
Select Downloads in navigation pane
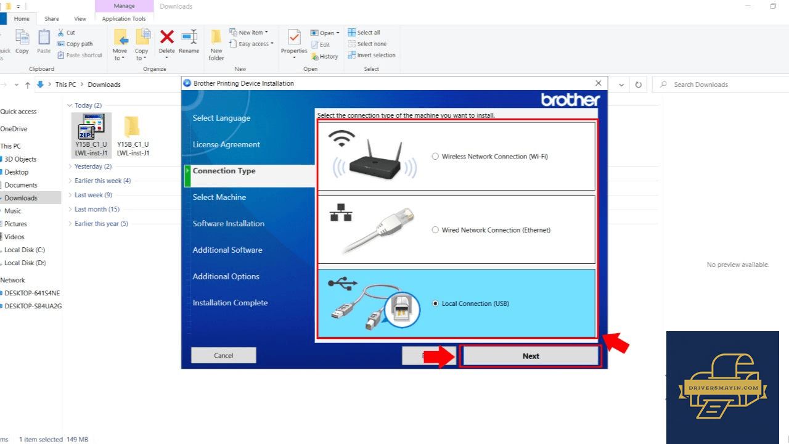point(21,198)
